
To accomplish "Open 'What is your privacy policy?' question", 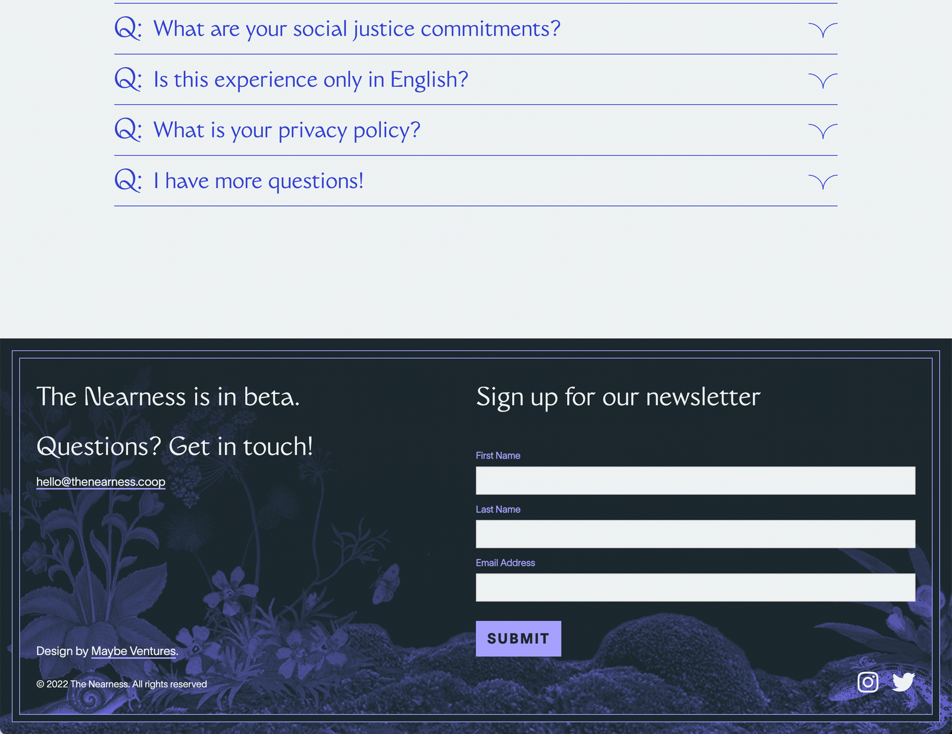I will coord(287,130).
